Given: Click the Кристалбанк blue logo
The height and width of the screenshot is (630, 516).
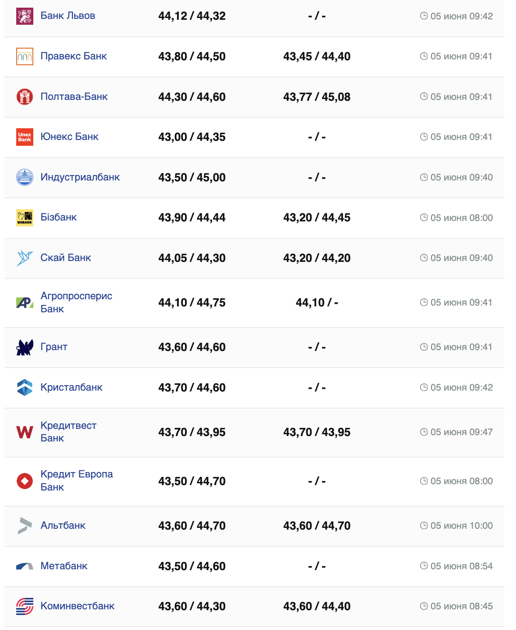Looking at the screenshot, I should click(25, 387).
